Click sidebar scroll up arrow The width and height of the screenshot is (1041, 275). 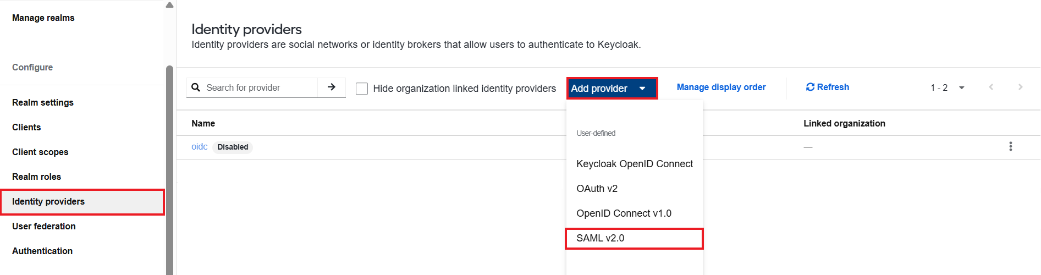pyautogui.click(x=169, y=5)
